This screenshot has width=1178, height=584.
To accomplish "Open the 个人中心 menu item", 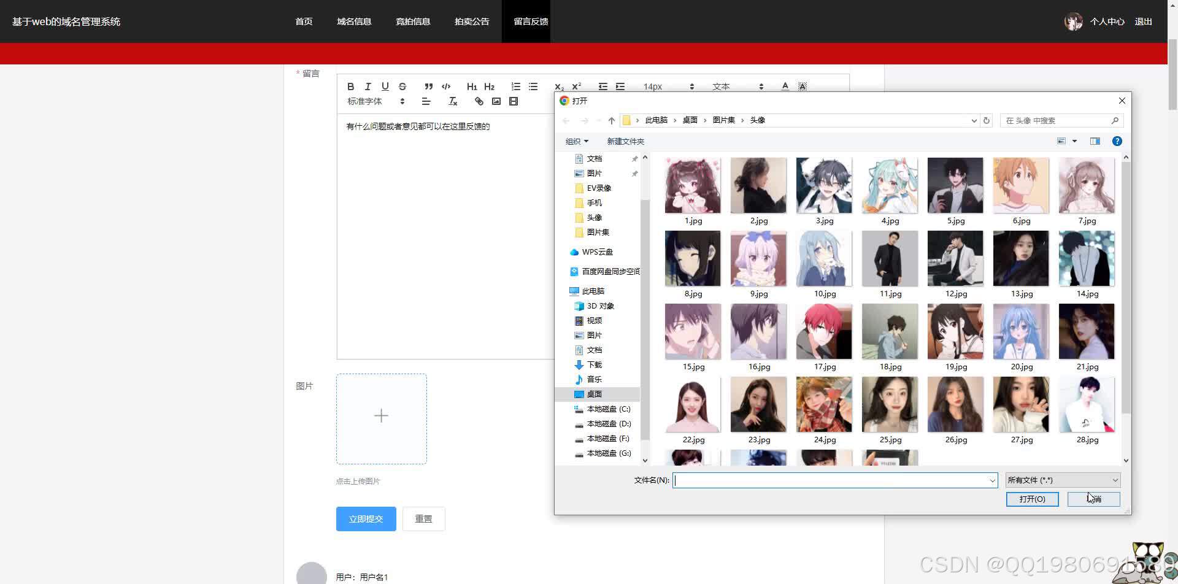I will pos(1107,21).
